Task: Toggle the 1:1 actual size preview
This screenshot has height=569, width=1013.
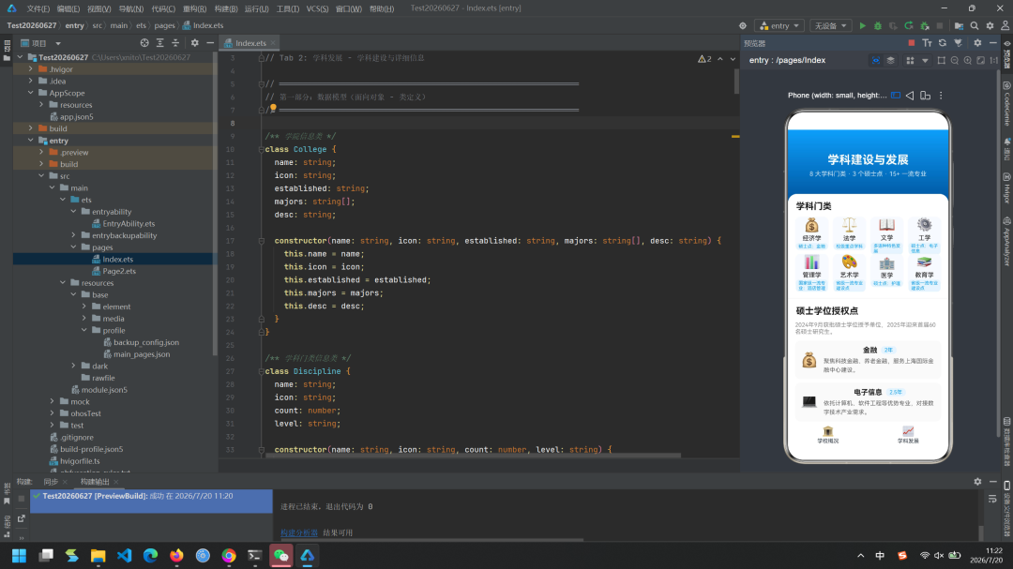Action: (993, 60)
